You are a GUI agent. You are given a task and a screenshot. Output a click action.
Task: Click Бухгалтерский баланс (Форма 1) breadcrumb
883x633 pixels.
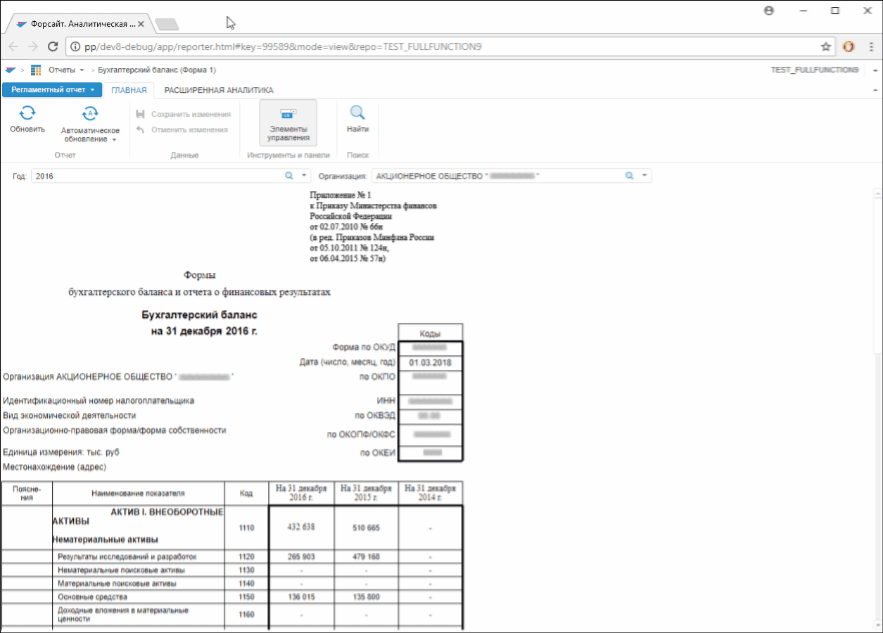click(x=157, y=70)
